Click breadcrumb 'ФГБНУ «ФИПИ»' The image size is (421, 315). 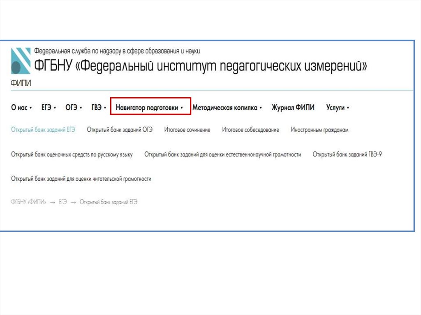coord(28,202)
